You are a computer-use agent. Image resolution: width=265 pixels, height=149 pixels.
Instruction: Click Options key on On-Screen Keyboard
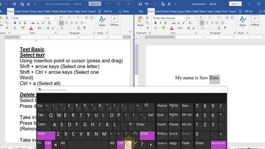(162, 145)
